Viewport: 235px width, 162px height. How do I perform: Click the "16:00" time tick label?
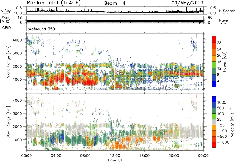click(x=144, y=156)
